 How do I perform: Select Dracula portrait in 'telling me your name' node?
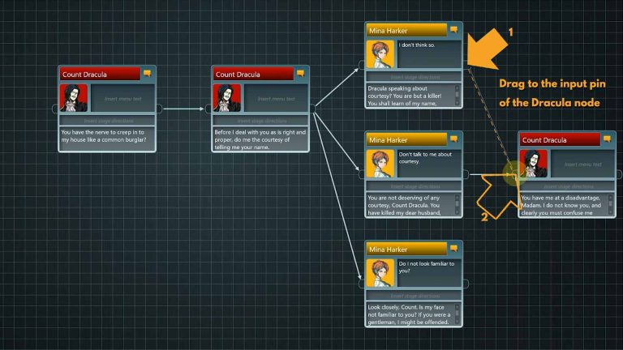227,98
